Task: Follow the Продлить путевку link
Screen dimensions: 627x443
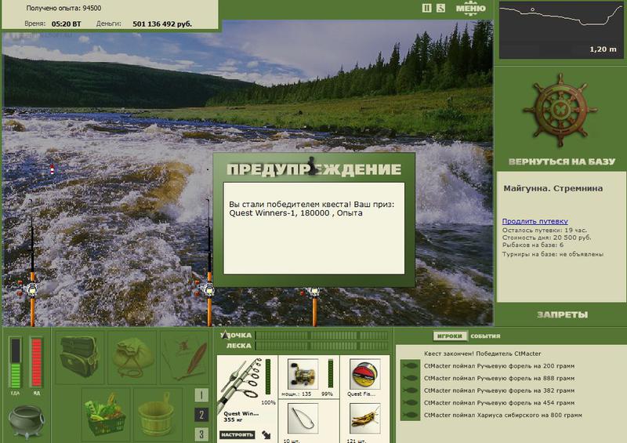Action: (535, 221)
